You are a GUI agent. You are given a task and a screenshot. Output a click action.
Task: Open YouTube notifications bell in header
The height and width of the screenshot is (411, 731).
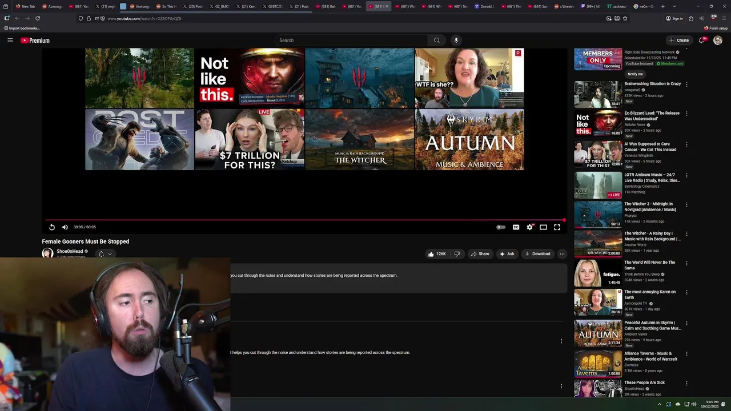(x=702, y=40)
